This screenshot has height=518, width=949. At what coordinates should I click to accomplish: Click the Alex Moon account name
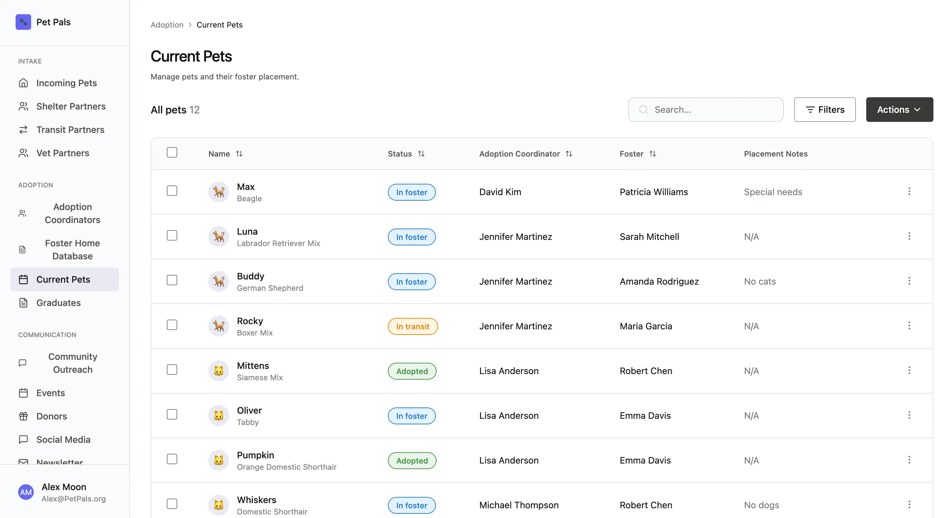[x=64, y=487]
